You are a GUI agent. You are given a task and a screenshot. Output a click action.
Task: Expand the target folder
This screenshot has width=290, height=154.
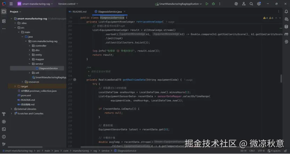point(15,86)
